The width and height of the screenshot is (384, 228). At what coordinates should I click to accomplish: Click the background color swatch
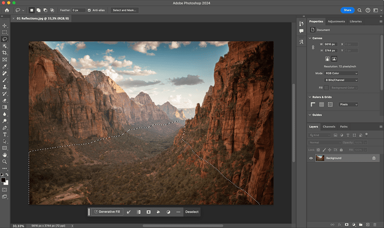7,183
